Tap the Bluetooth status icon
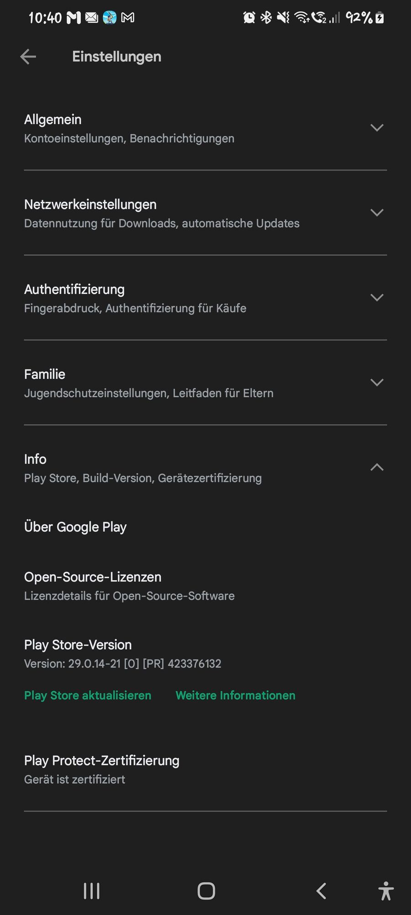This screenshot has height=915, width=411. tap(266, 18)
